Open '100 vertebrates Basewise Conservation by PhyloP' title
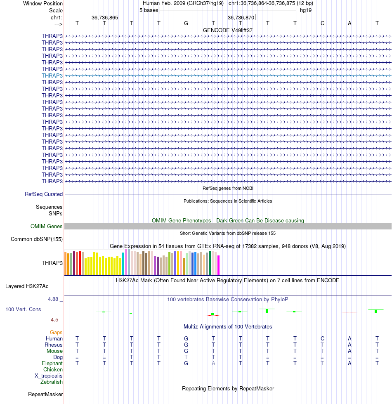The width and height of the screenshot is (392, 404). [228, 300]
